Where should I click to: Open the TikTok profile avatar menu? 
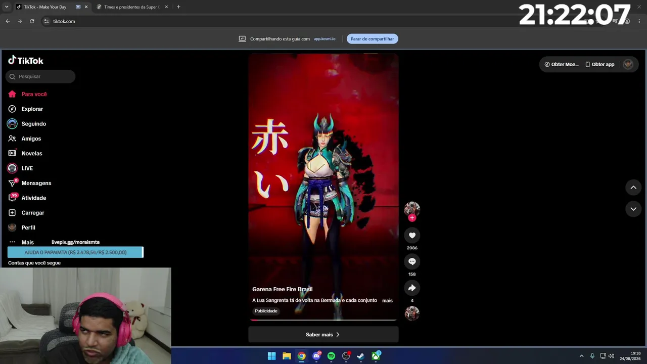628,64
